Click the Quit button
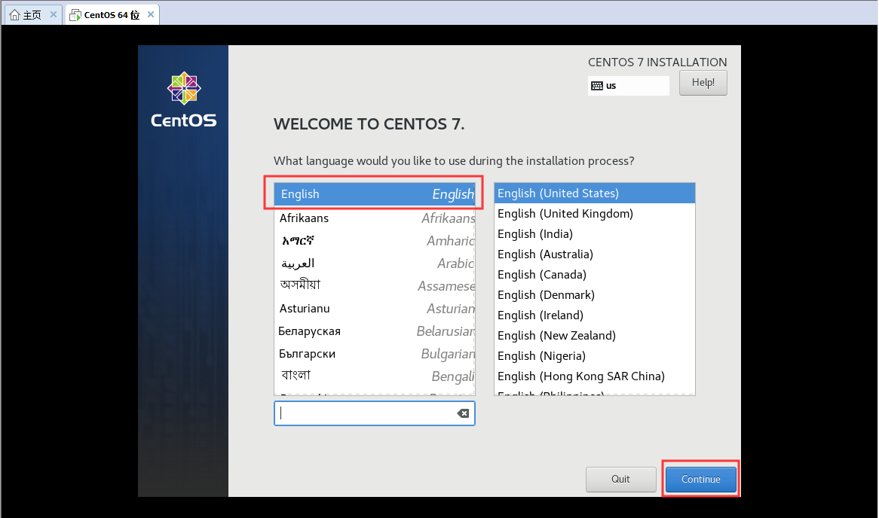 pos(620,479)
